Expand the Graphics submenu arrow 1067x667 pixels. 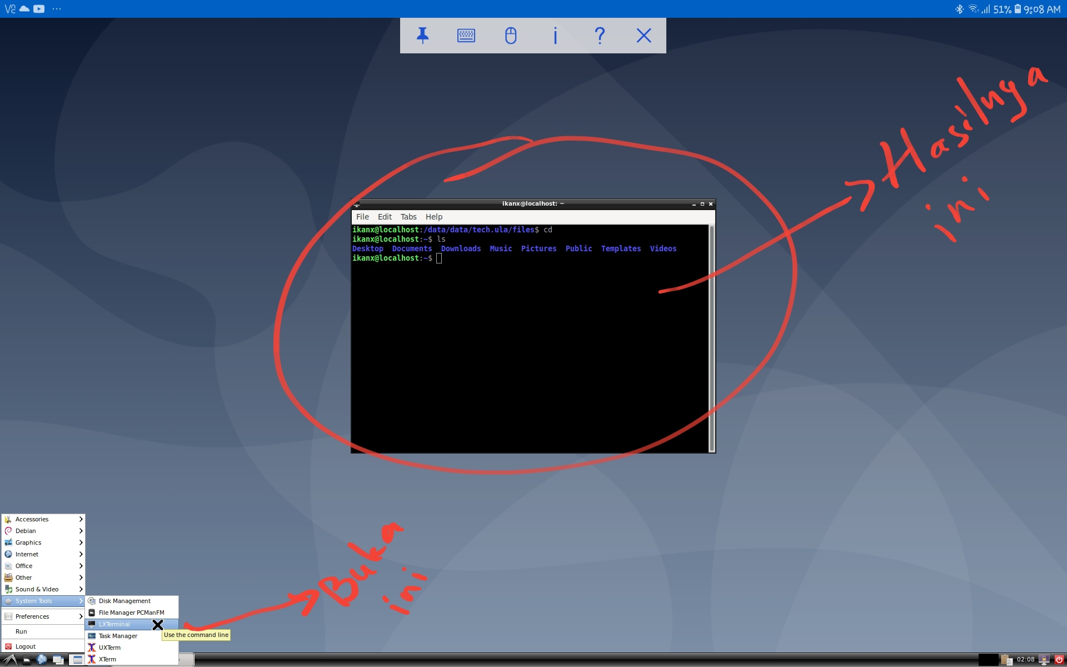[81, 542]
